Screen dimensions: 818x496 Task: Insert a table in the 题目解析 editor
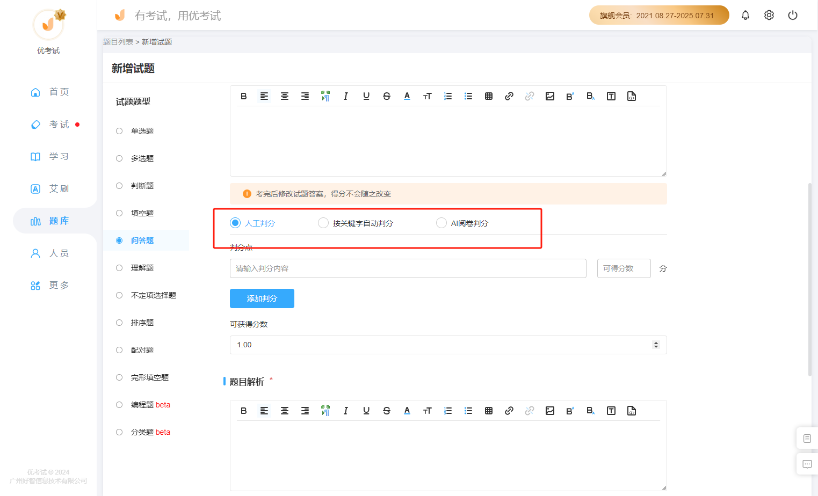[x=489, y=411]
